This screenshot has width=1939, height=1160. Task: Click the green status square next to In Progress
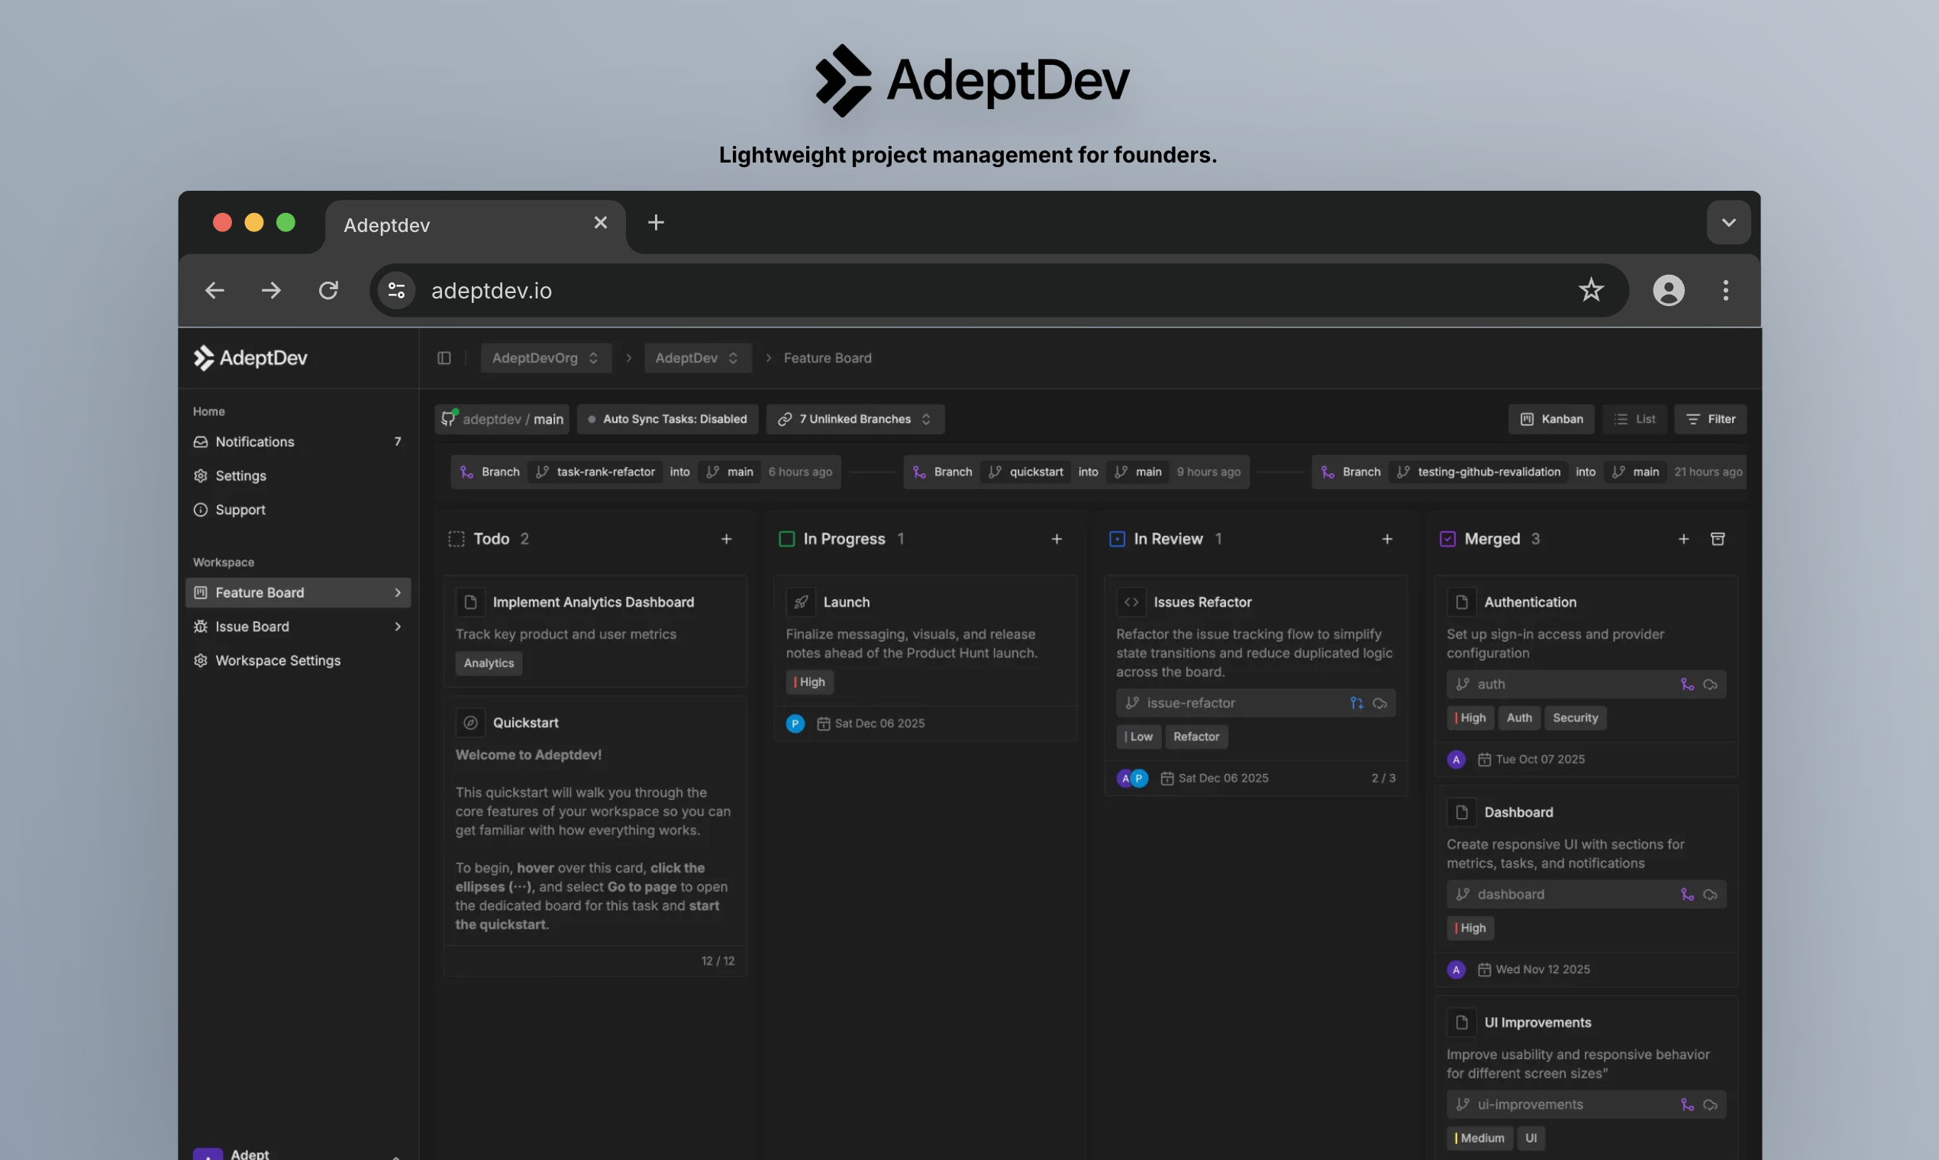coord(786,539)
